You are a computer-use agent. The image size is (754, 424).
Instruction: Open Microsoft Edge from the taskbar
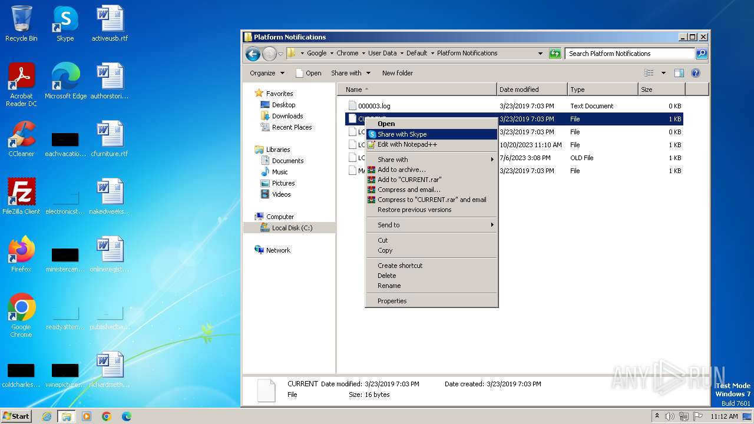point(127,416)
